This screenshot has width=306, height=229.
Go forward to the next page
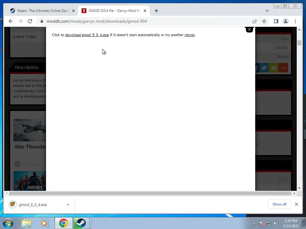pos(20,21)
